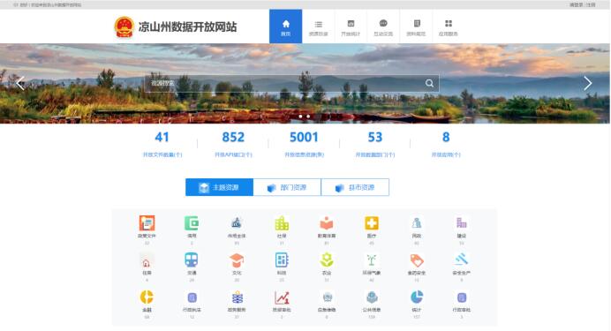611x331 pixels.
Task: Click the search magnifier icon
Action: coord(429,83)
